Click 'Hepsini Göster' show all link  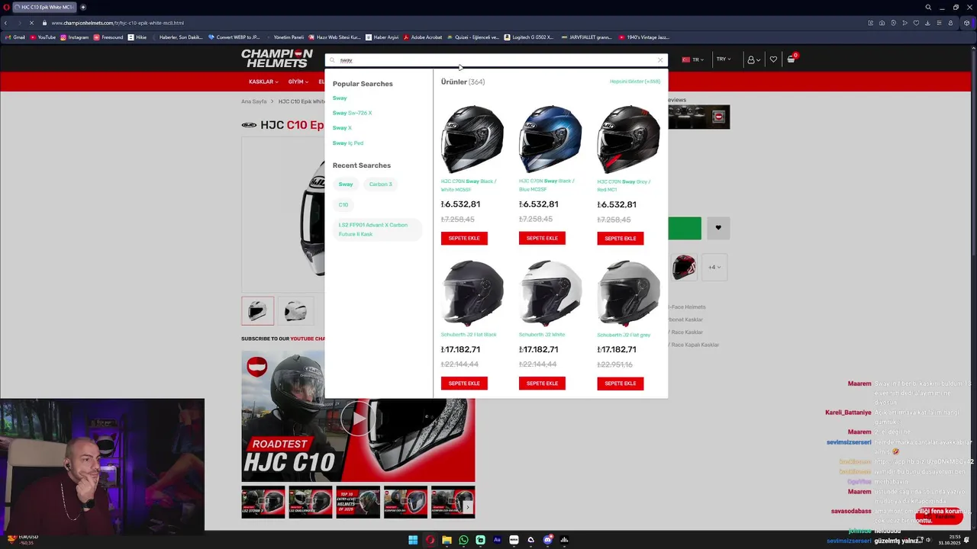[635, 82]
